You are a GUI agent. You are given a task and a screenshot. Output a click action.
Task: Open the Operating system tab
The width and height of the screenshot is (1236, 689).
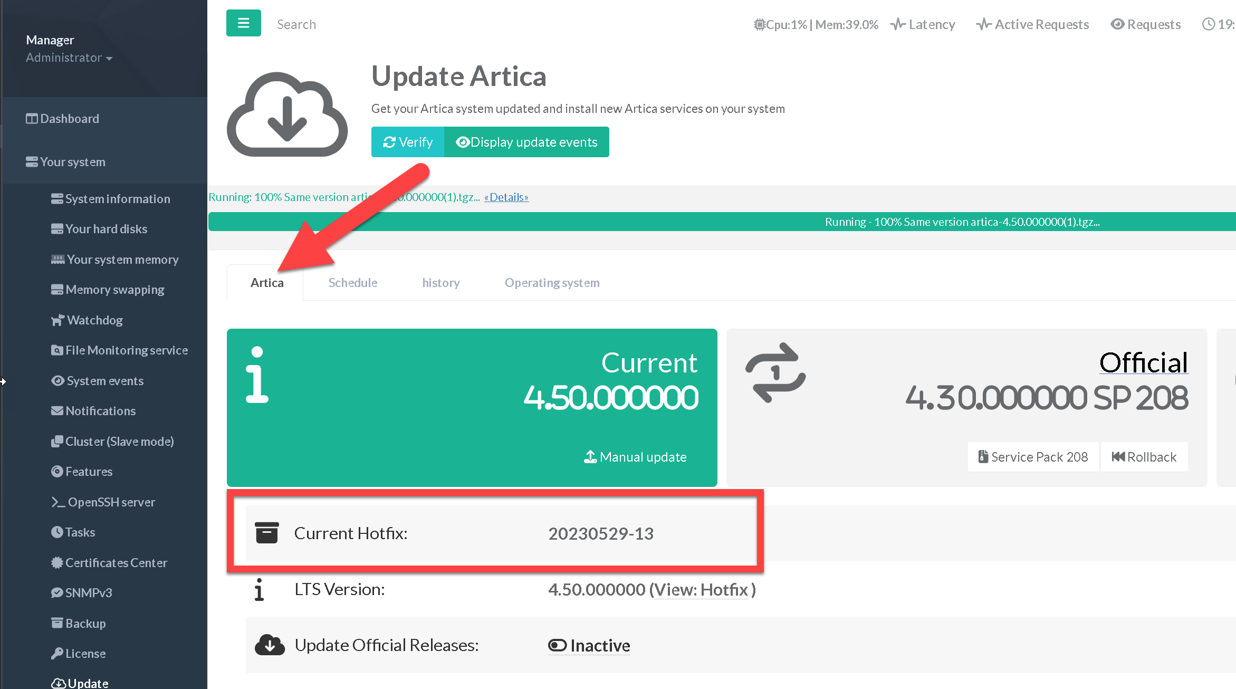(552, 283)
